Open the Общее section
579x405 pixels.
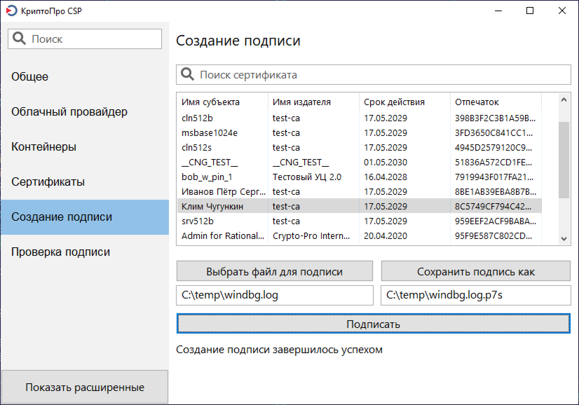pos(30,77)
